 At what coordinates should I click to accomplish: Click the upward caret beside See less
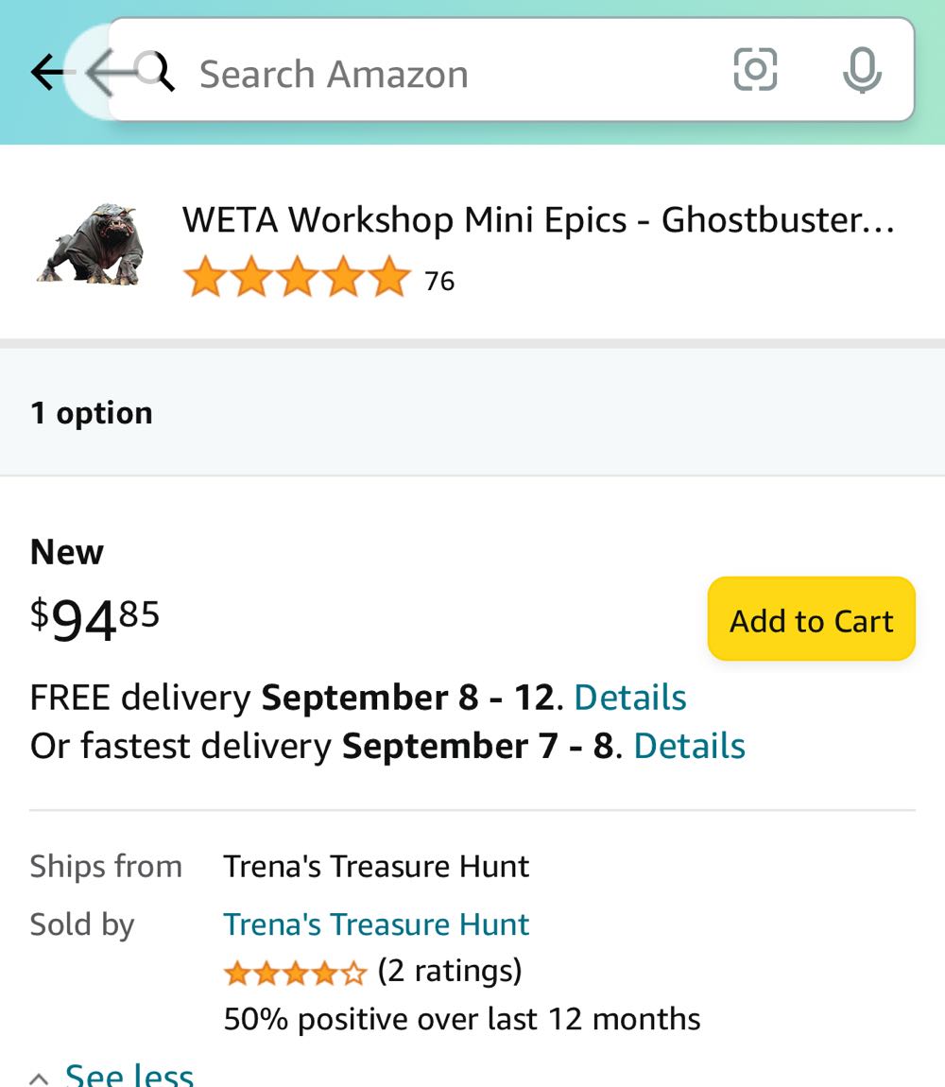38,1076
